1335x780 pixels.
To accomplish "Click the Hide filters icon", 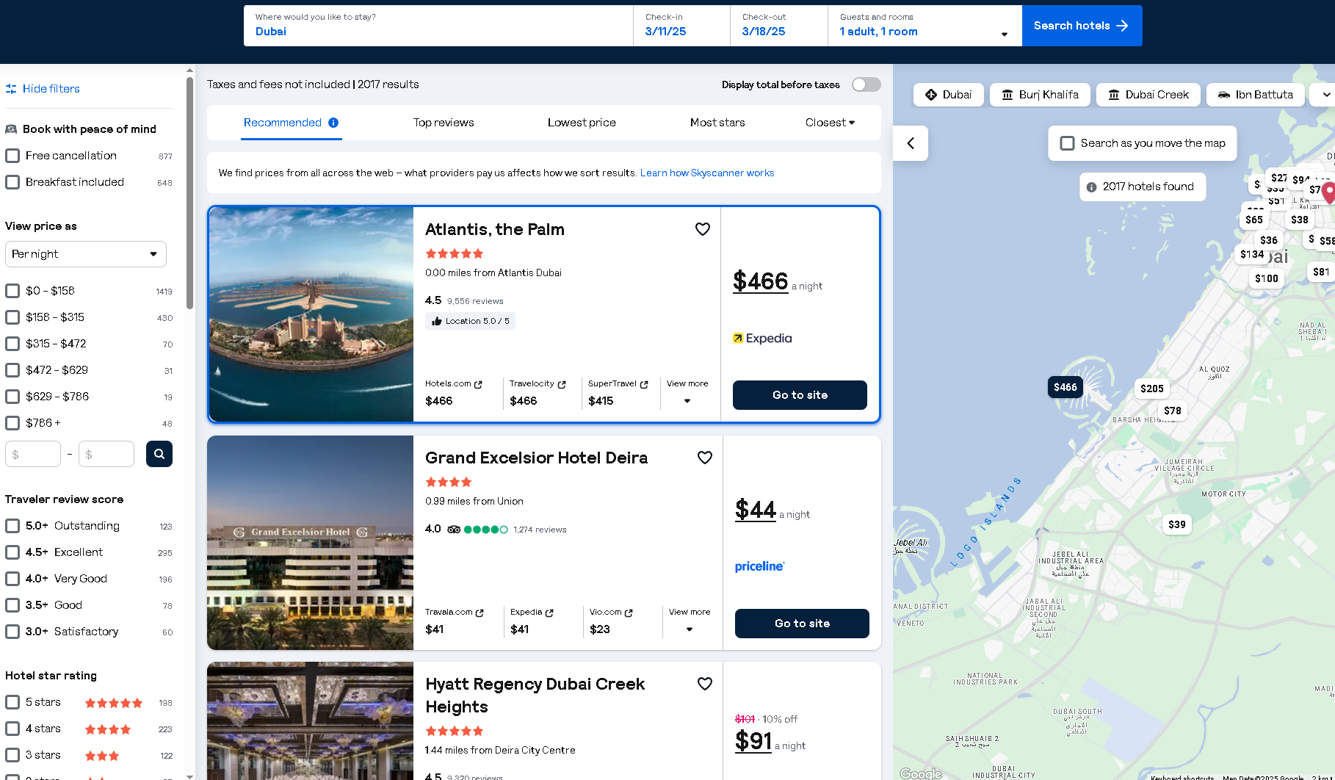I will pos(11,89).
